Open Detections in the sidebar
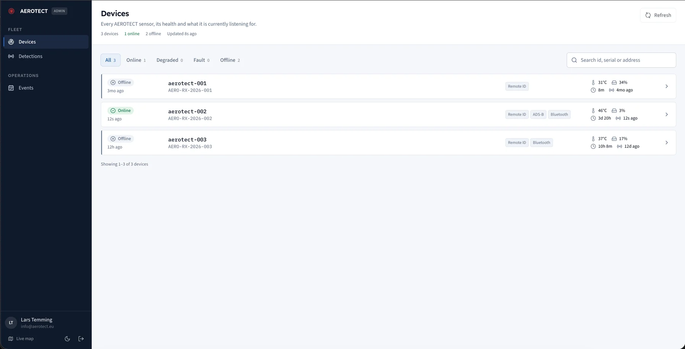This screenshot has height=349, width=685. click(46, 56)
